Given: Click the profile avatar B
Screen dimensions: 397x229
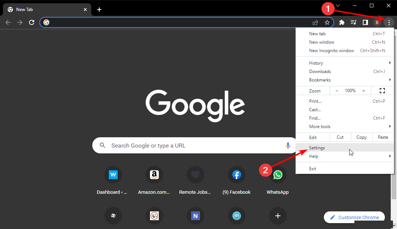Looking at the screenshot, I should (x=377, y=22).
